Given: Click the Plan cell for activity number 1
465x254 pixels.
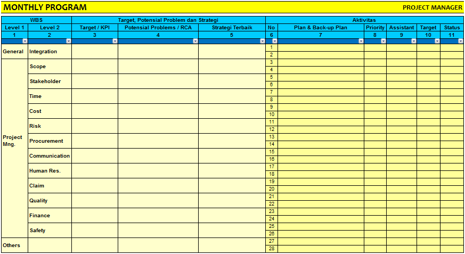Looking at the screenshot, I should tap(321, 47).
